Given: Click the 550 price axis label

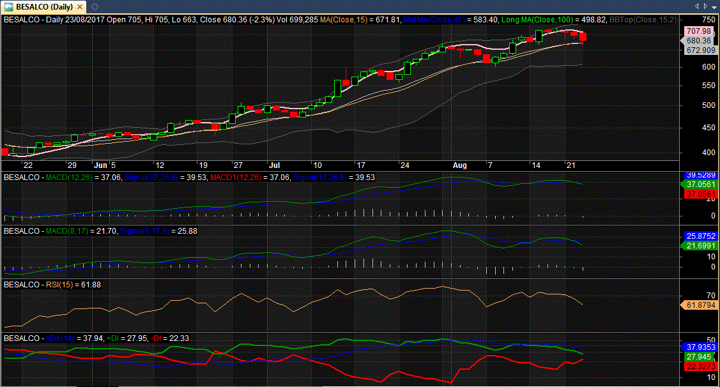Looking at the screenshot, I should point(709,86).
